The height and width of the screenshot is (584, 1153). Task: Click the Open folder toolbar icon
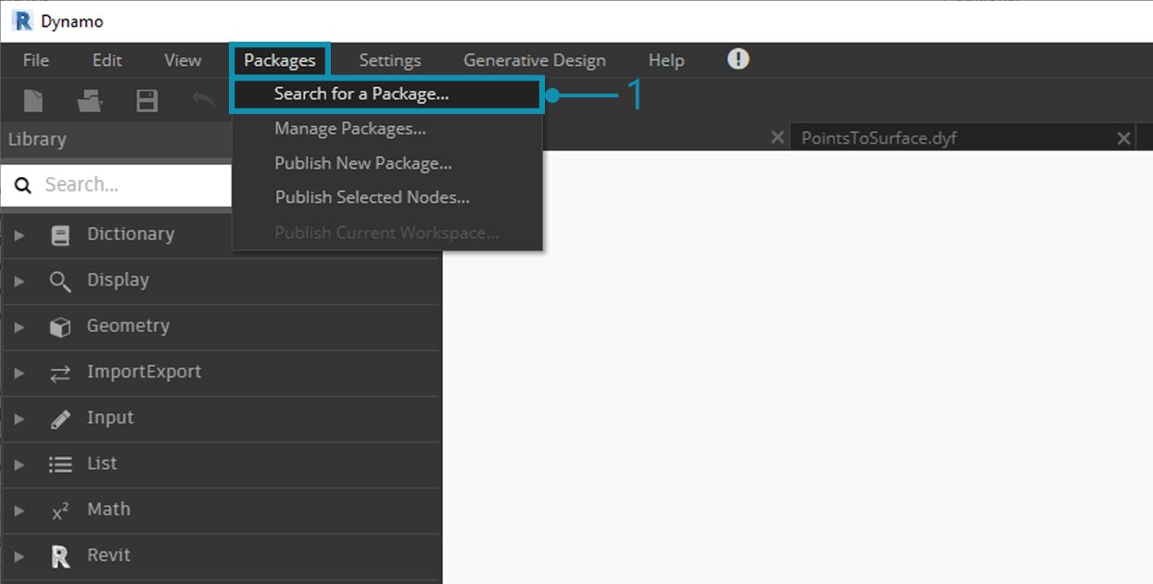(x=90, y=100)
